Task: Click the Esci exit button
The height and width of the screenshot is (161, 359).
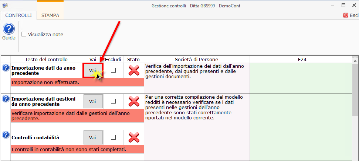Action: 351,15
